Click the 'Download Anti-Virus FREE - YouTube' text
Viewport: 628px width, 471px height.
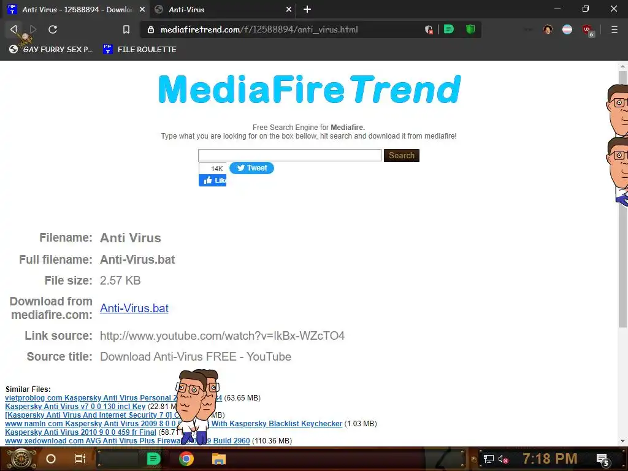pos(196,356)
